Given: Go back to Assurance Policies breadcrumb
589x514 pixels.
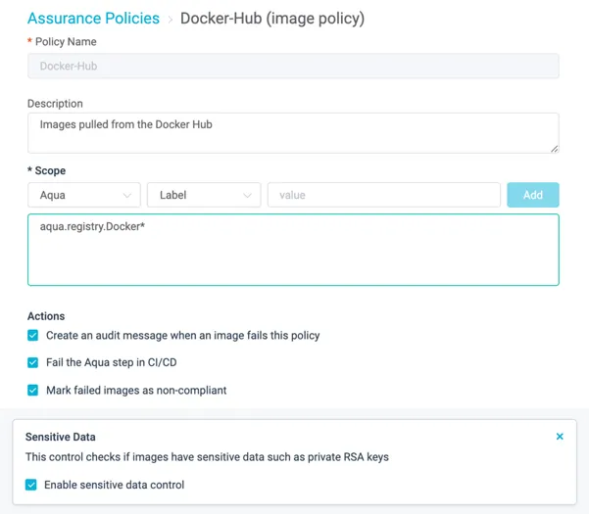Looking at the screenshot, I should (x=93, y=19).
